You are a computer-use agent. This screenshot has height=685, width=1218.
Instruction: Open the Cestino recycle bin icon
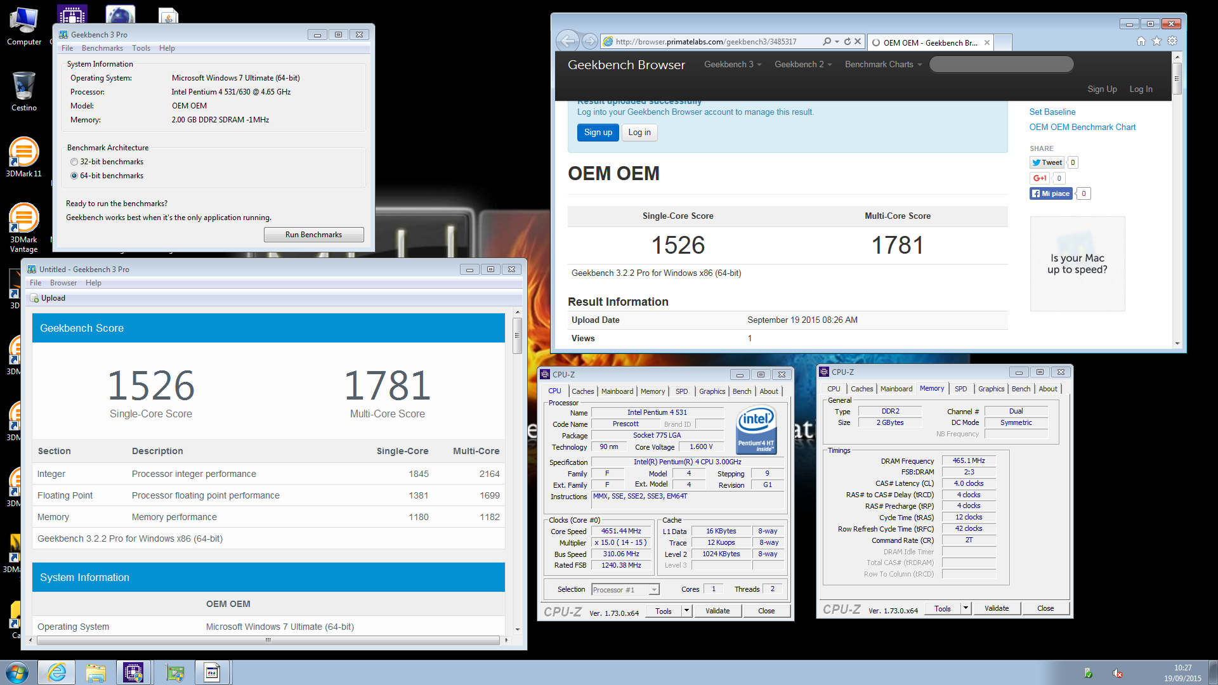pos(24,91)
